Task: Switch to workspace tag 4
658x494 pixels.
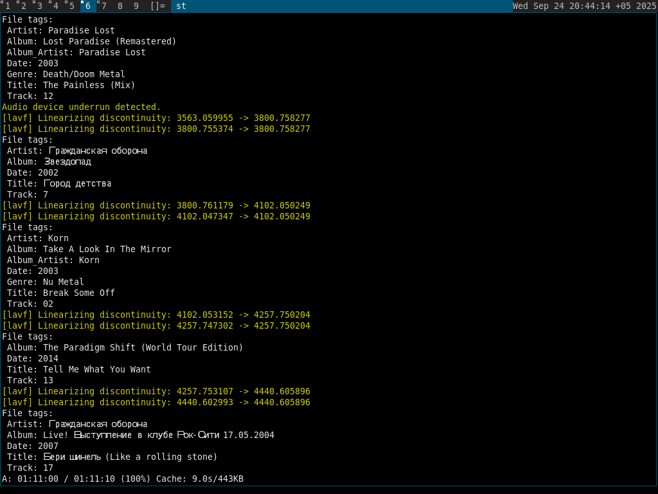Action: tap(56, 6)
